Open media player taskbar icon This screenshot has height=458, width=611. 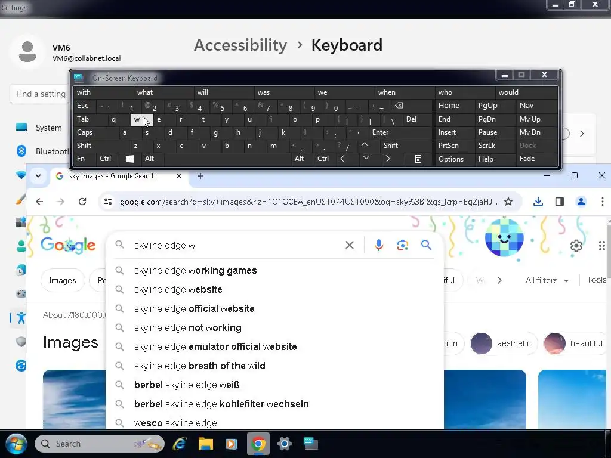click(232, 444)
